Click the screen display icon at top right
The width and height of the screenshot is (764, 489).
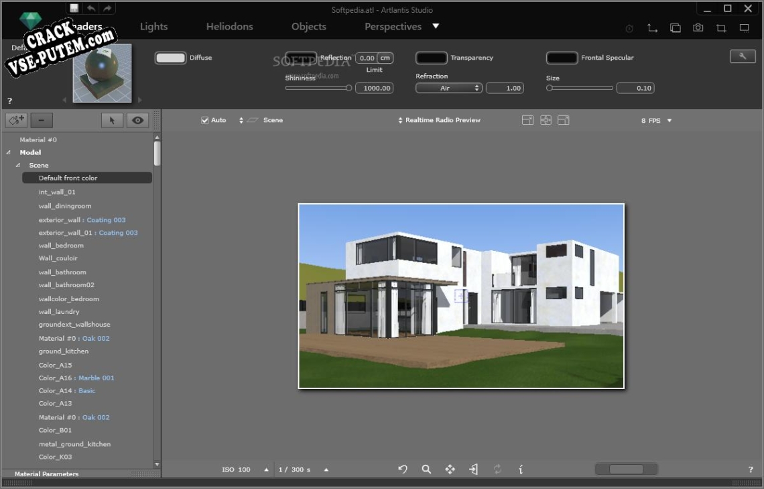point(744,28)
